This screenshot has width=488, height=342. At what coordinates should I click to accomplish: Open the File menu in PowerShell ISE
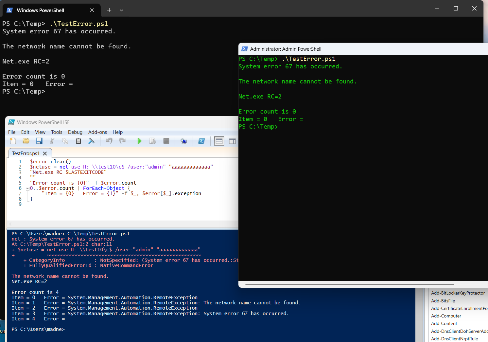coord(12,132)
